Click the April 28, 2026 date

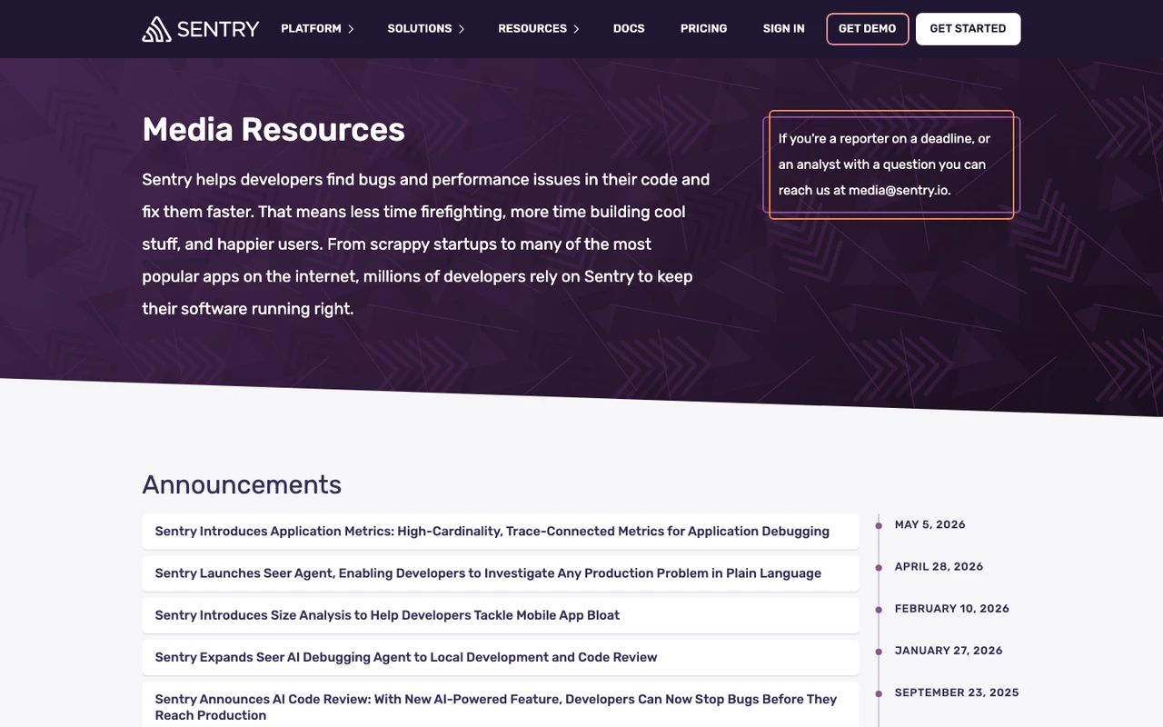(x=939, y=566)
